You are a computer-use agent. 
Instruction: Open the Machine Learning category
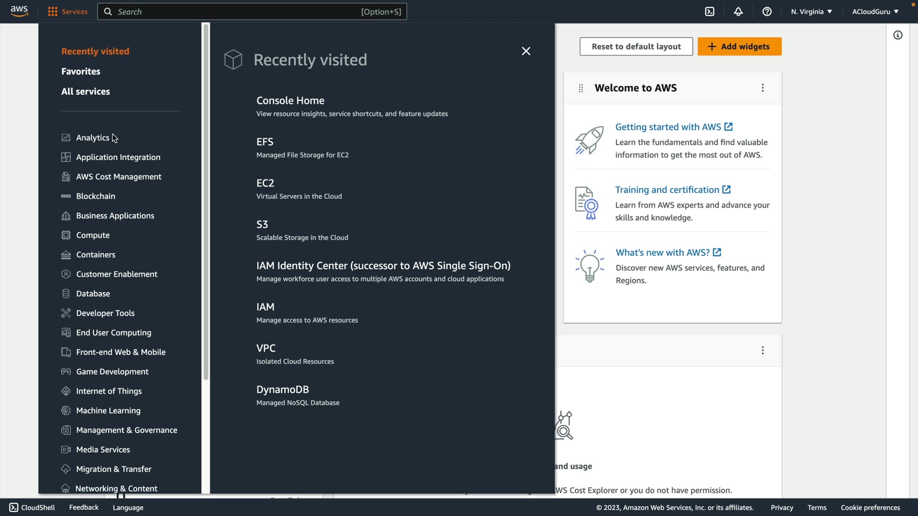108,410
